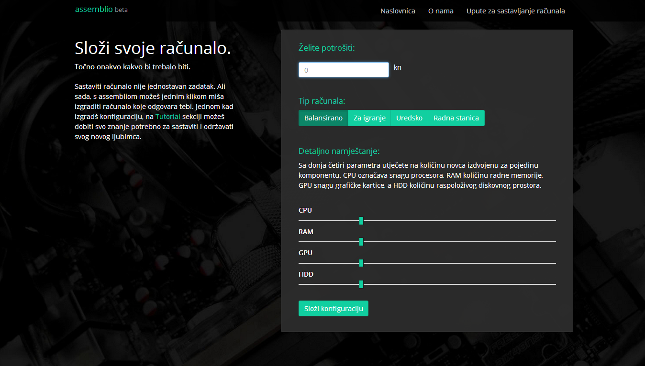Select the GPU slider handle
This screenshot has width=645, height=366.
pyautogui.click(x=361, y=263)
